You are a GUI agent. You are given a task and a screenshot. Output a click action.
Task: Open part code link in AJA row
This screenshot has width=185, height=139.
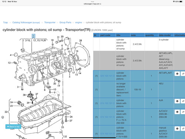click(x=107, y=103)
